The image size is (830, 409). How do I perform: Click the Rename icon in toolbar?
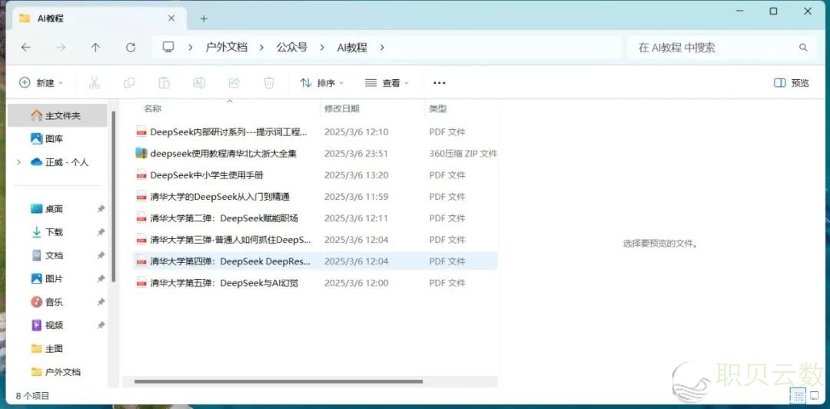199,83
